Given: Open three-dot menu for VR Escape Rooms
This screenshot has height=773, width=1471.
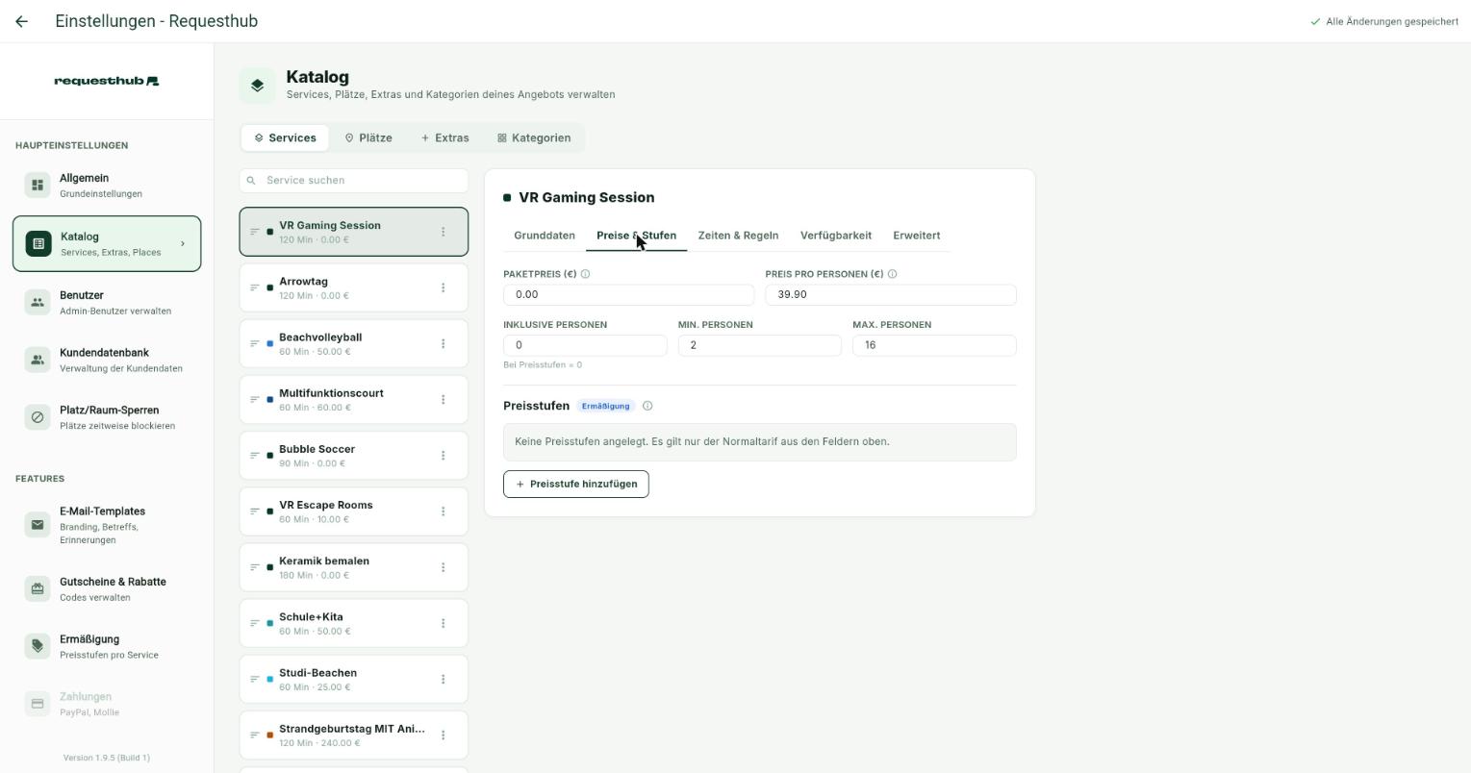Looking at the screenshot, I should pyautogui.click(x=443, y=511).
